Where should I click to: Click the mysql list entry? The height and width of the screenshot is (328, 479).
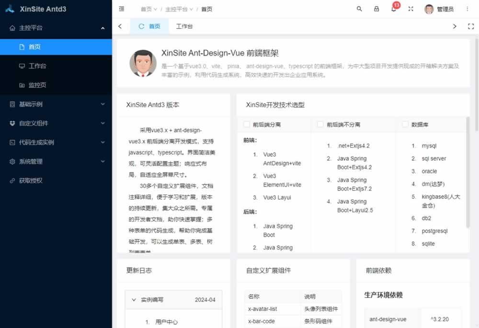(429, 146)
